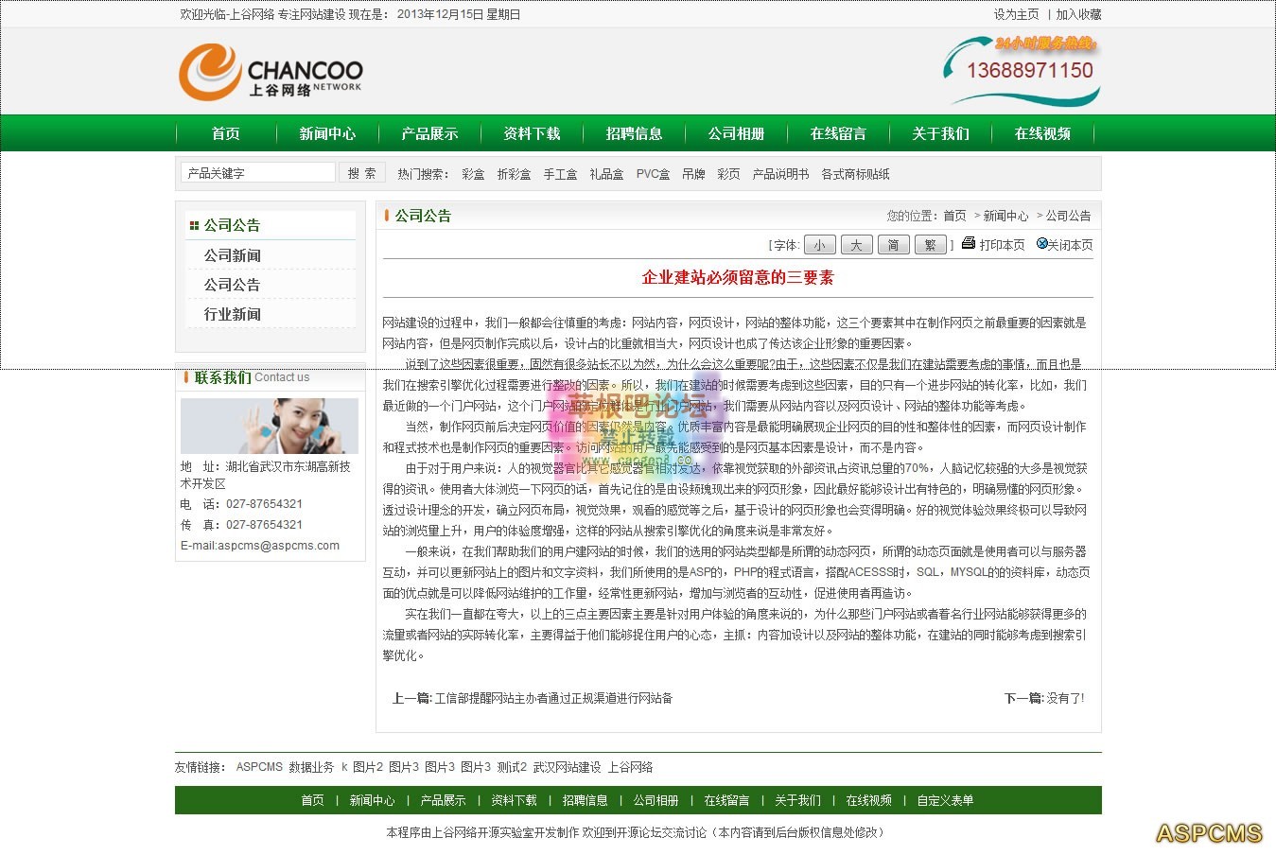Screen dimensions: 1276x855
Task: Click the 产品关键字 search input field
Action: 257,172
